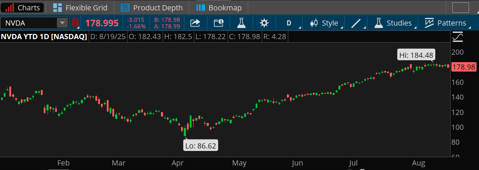Click the NVDA YTD 1D [NASDAQ] chart title
This screenshot has height=170, width=479.
click(x=44, y=36)
